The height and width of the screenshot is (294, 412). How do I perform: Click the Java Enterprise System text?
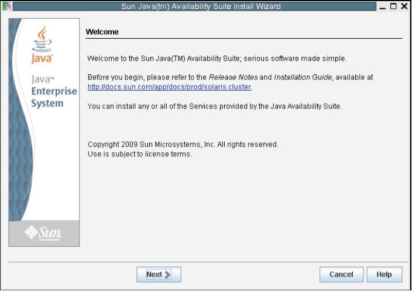click(54, 91)
